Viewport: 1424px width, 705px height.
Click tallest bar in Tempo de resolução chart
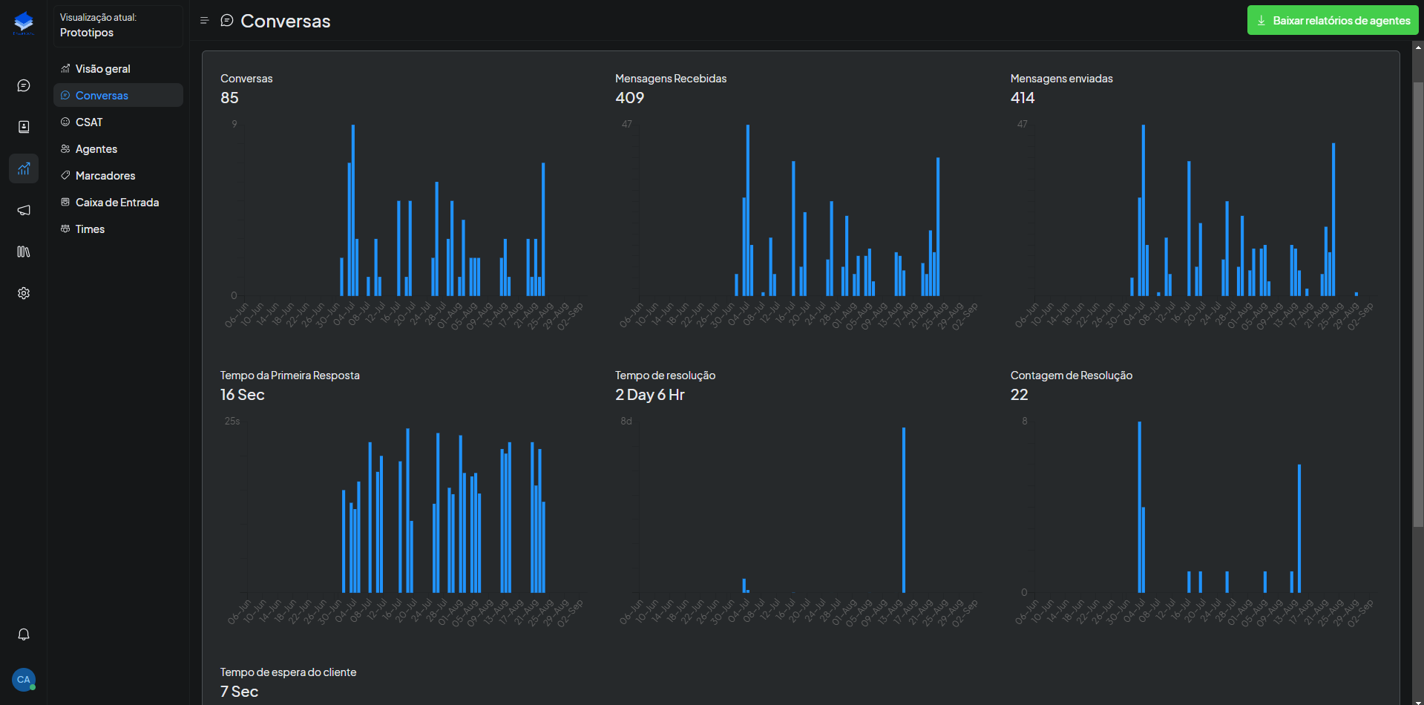click(x=904, y=510)
